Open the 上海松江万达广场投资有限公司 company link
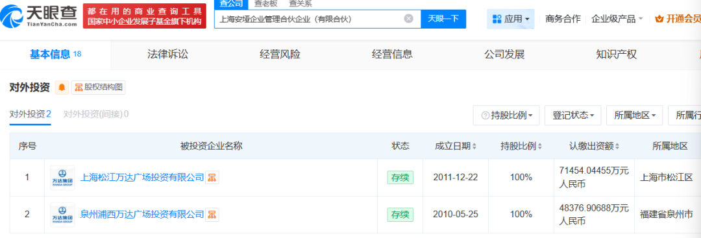Screen dimensions: 701x238 pyautogui.click(x=142, y=178)
